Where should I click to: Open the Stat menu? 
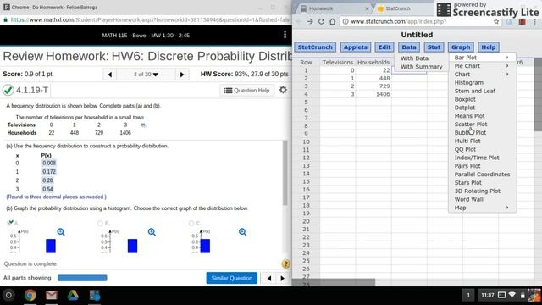pos(434,47)
